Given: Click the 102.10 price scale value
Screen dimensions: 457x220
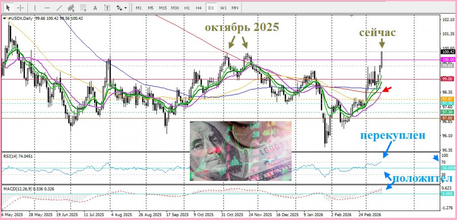Looking at the screenshot, I should (449, 20).
